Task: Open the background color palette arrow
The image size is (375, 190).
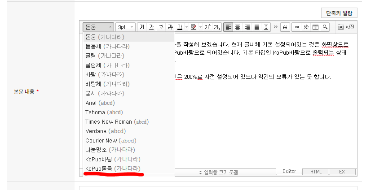Action: pyautogui.click(x=200, y=27)
